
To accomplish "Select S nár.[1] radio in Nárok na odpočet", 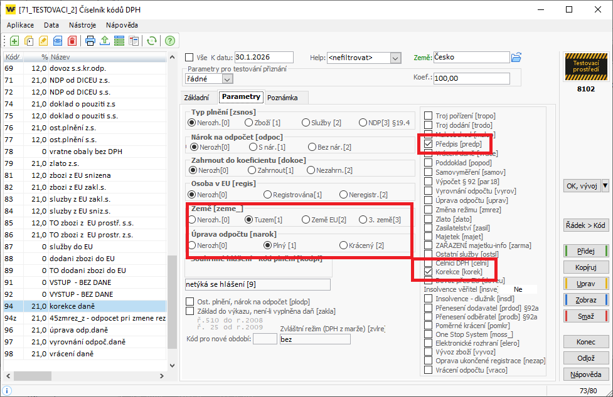I will [253, 147].
